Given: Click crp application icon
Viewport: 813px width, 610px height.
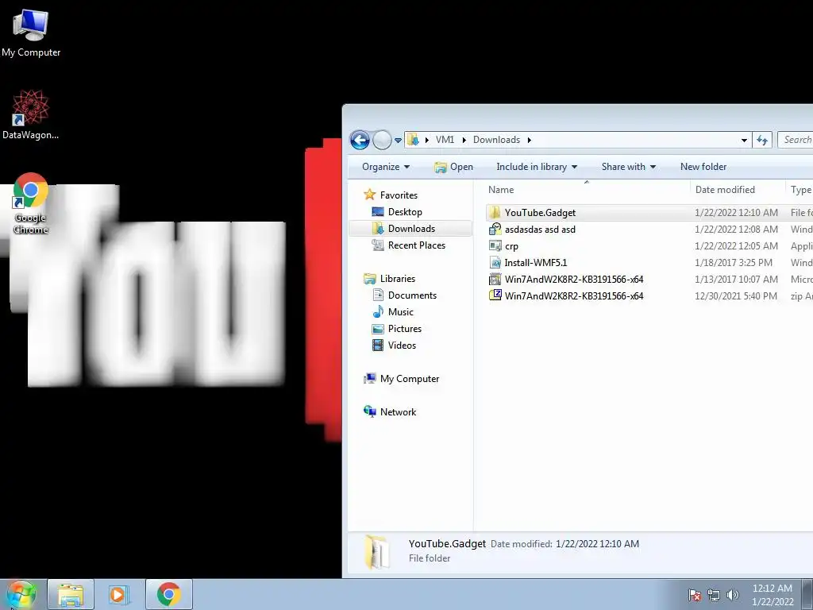Looking at the screenshot, I should pos(495,246).
